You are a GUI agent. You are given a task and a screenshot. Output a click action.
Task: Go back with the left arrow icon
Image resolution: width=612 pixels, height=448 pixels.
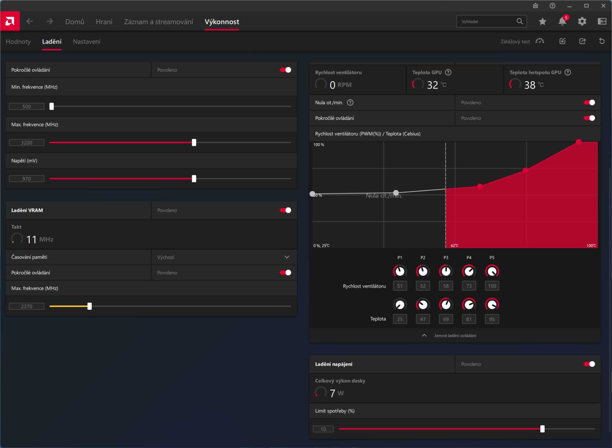(29, 21)
